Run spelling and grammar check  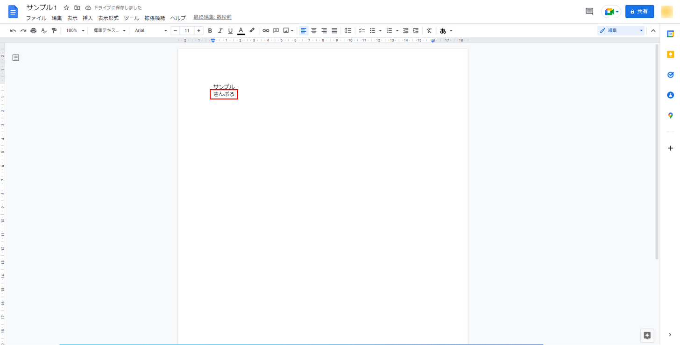point(44,31)
